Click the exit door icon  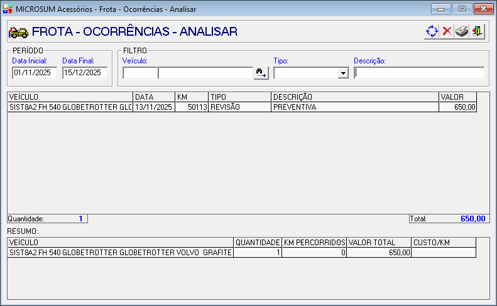click(477, 31)
